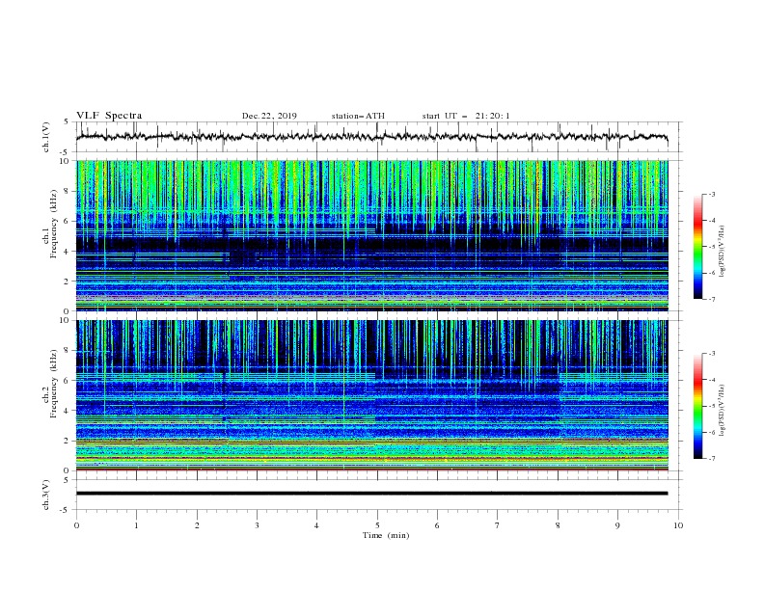The image size is (764, 590).
Task: Click the "-4" tick on lower colorbar
Action: click(711, 380)
